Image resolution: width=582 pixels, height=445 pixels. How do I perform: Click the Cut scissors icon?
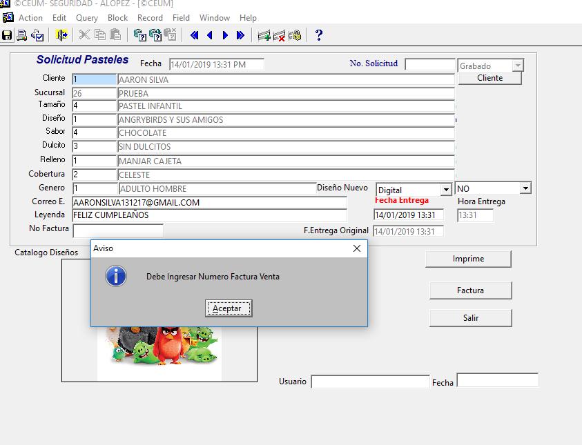85,35
